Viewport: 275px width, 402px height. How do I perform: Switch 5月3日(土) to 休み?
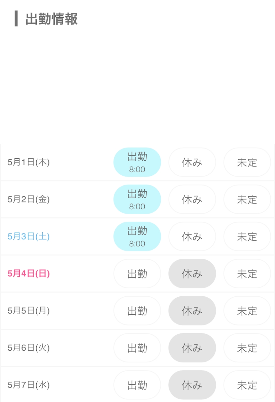[x=192, y=236]
